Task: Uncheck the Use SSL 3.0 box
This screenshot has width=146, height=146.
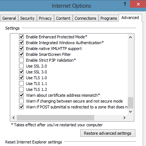Action: click(21, 72)
